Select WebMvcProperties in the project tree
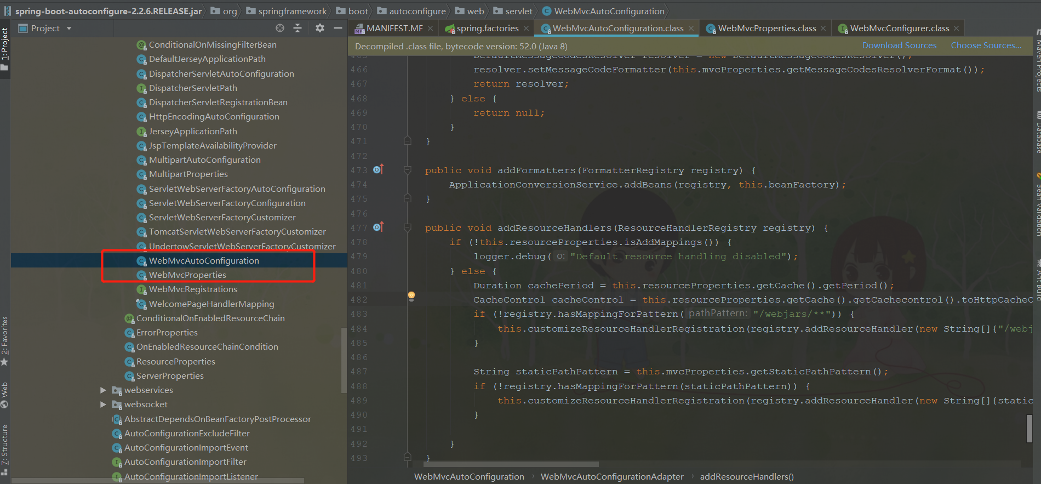 [187, 275]
